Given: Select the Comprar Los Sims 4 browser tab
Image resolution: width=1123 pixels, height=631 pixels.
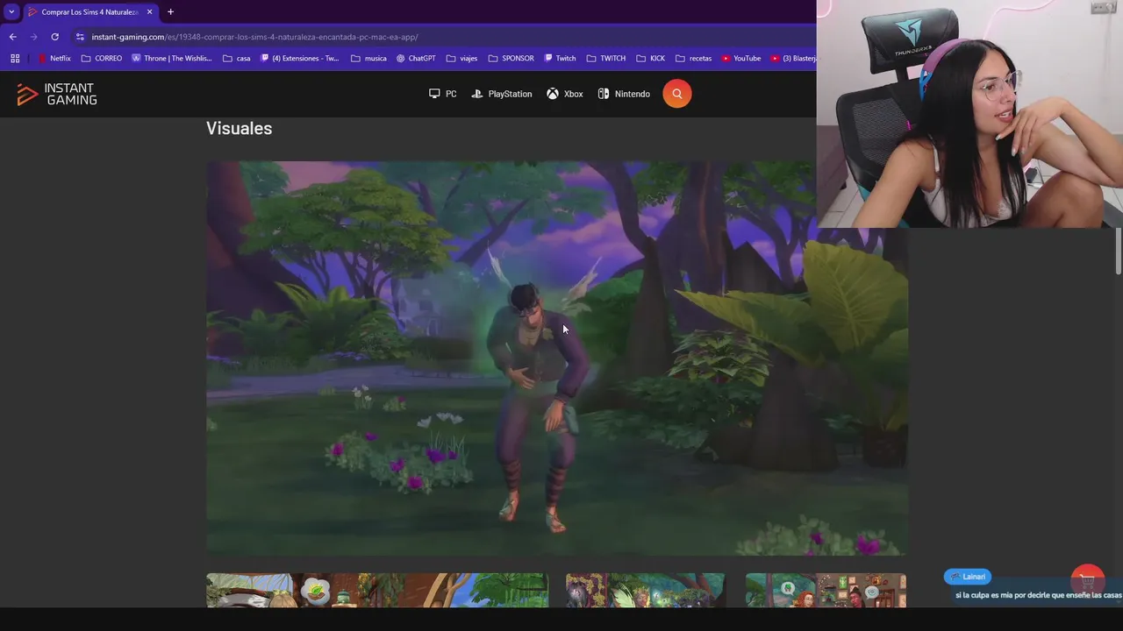Looking at the screenshot, I should coord(89,11).
